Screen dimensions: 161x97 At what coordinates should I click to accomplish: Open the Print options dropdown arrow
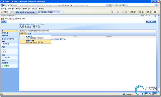pyautogui.click(x=128, y=12)
